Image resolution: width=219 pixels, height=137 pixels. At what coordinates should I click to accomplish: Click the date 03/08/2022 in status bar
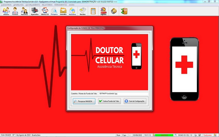tap(138, 135)
